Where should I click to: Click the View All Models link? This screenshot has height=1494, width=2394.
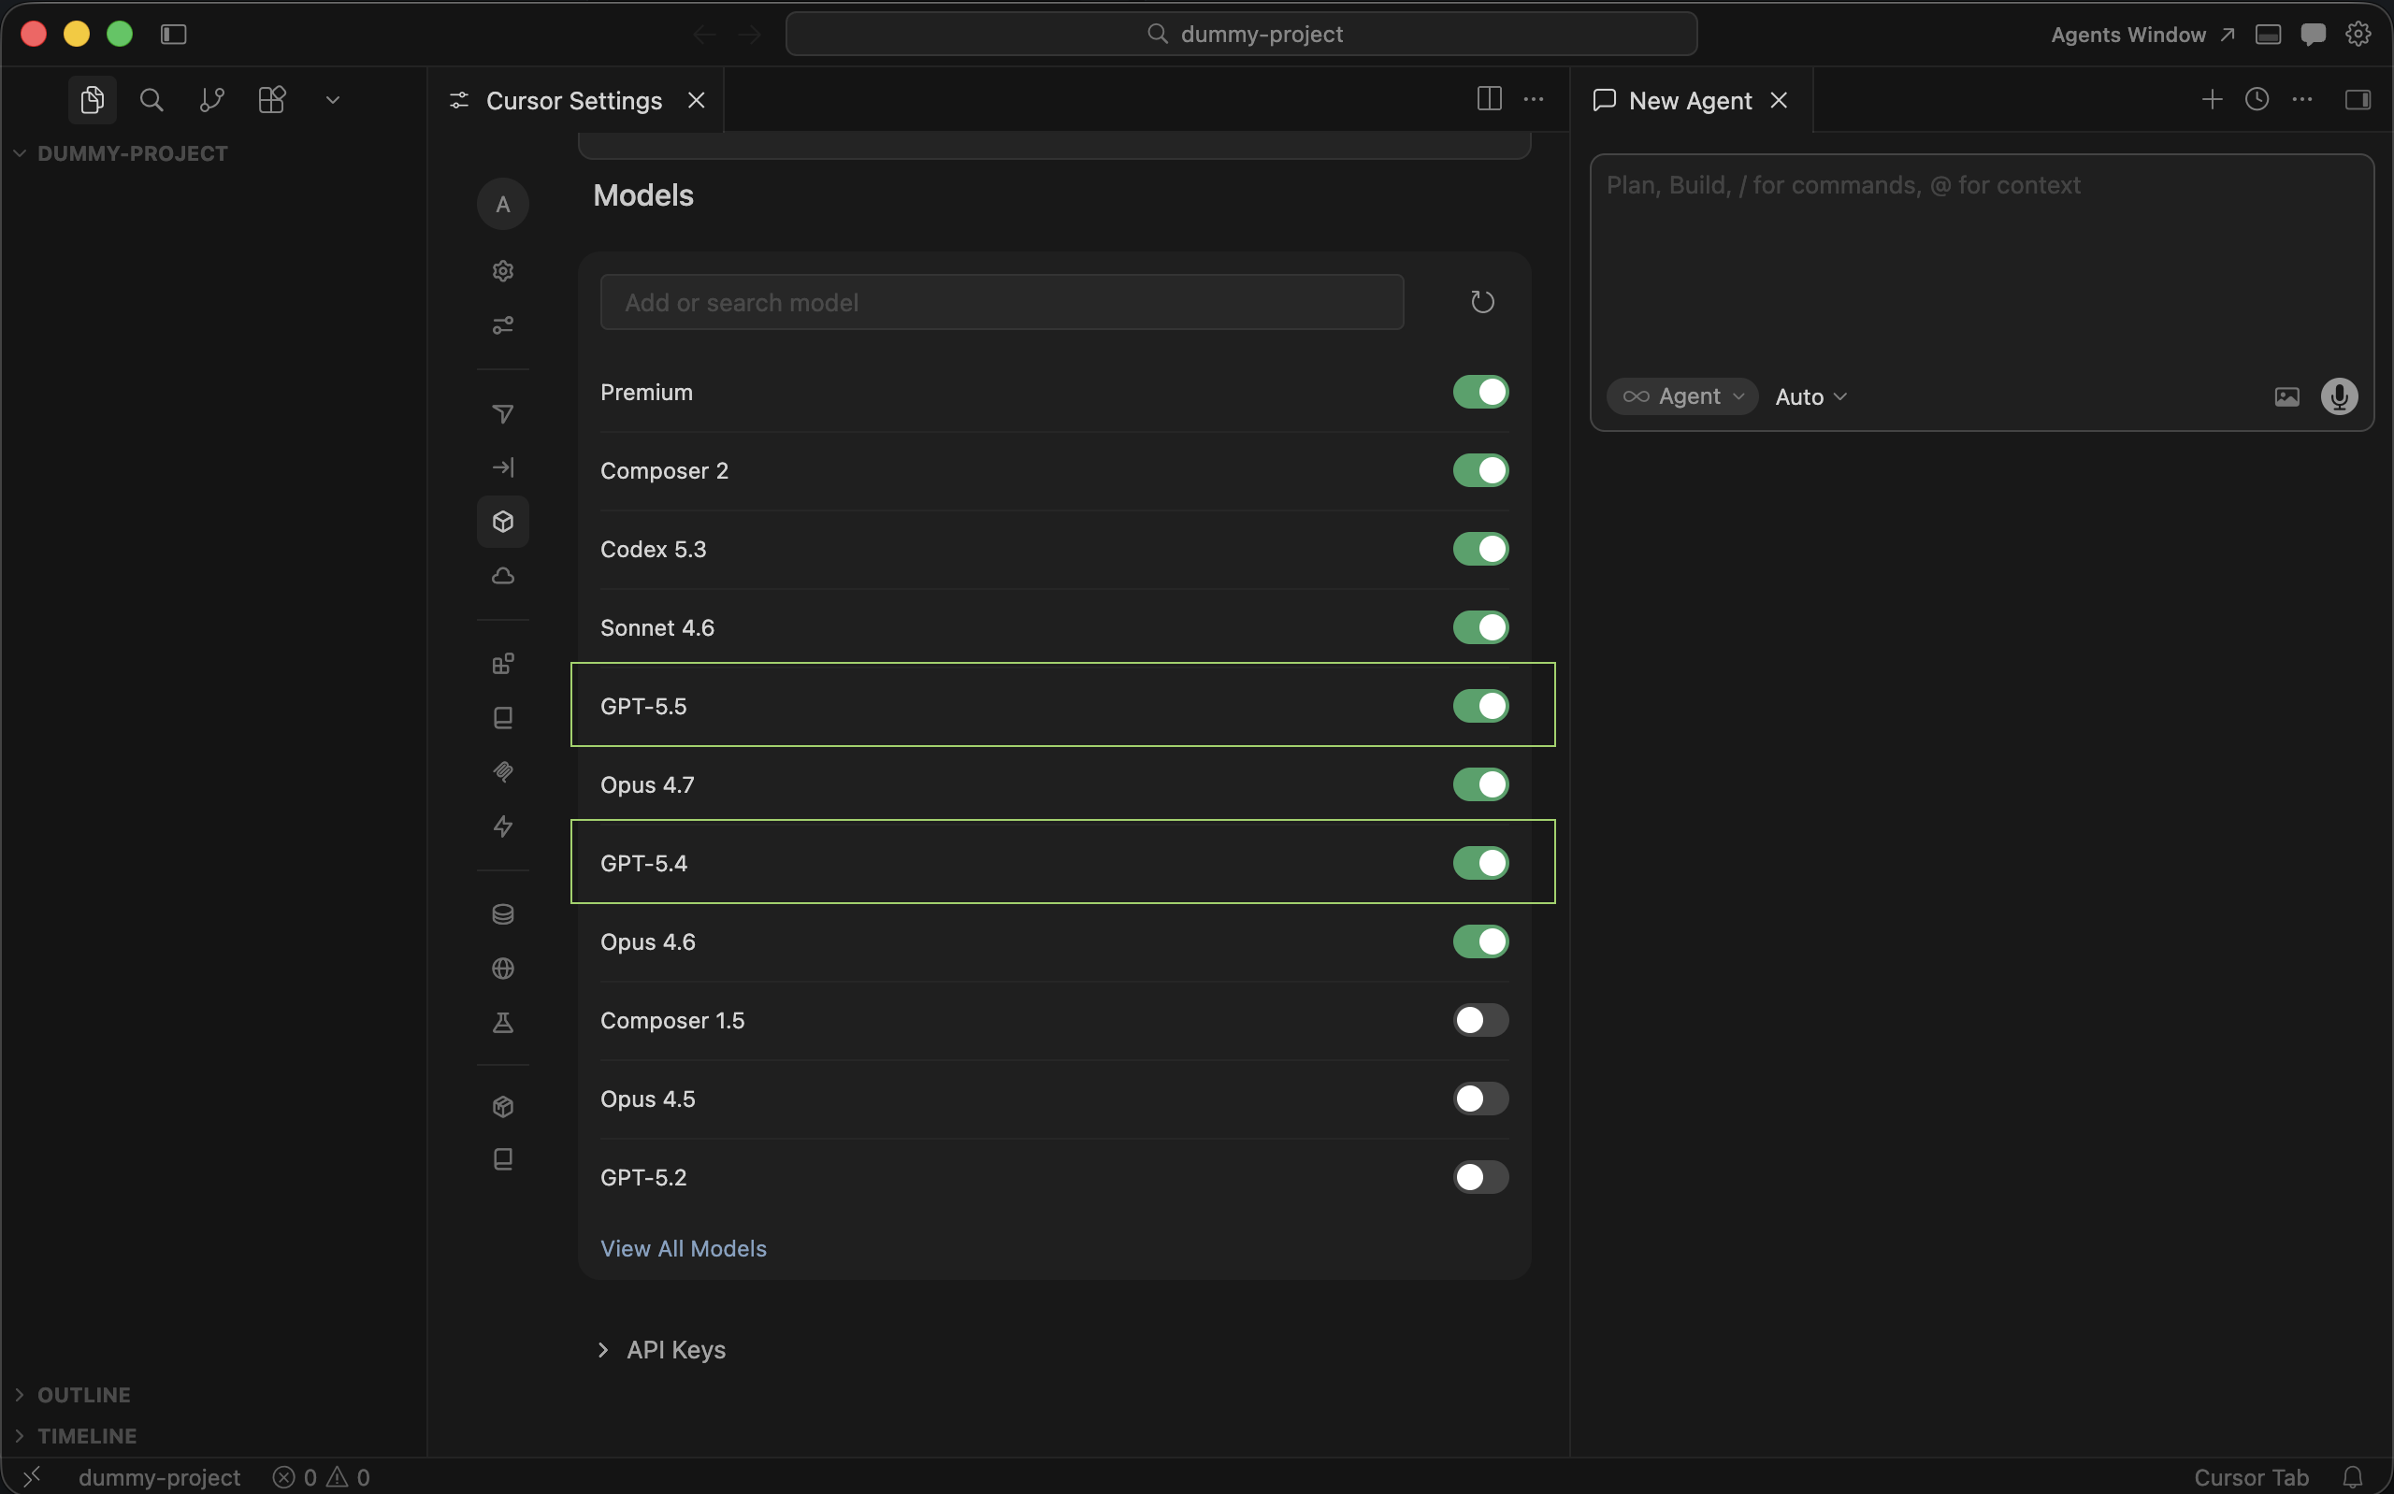684,1249
